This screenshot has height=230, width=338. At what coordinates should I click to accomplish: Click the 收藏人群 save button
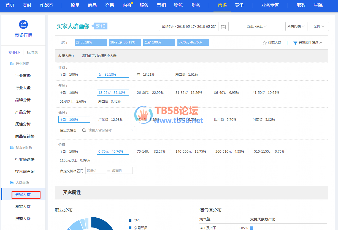272,43
